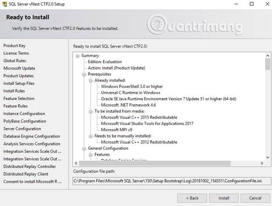Image resolution: width=272 pixels, height=206 pixels.
Task: Click the SQL Server setup title bar icon
Action: coord(4,4)
